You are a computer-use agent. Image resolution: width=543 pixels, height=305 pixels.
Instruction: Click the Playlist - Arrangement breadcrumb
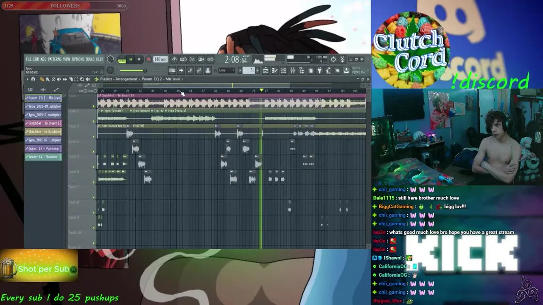pyautogui.click(x=119, y=79)
